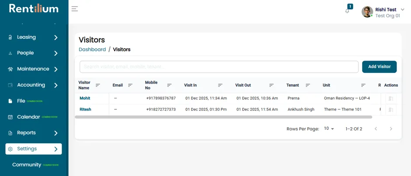Click the Visitor Name column header
This screenshot has height=176, width=411.
pyautogui.click(x=84, y=85)
